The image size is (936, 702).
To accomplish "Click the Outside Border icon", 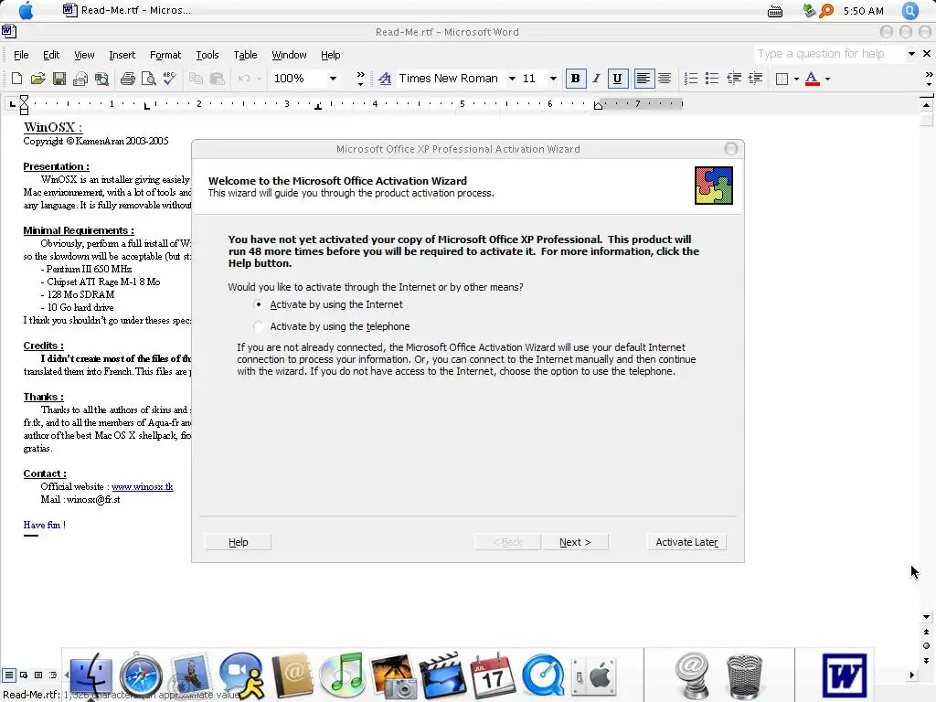I will click(x=782, y=79).
